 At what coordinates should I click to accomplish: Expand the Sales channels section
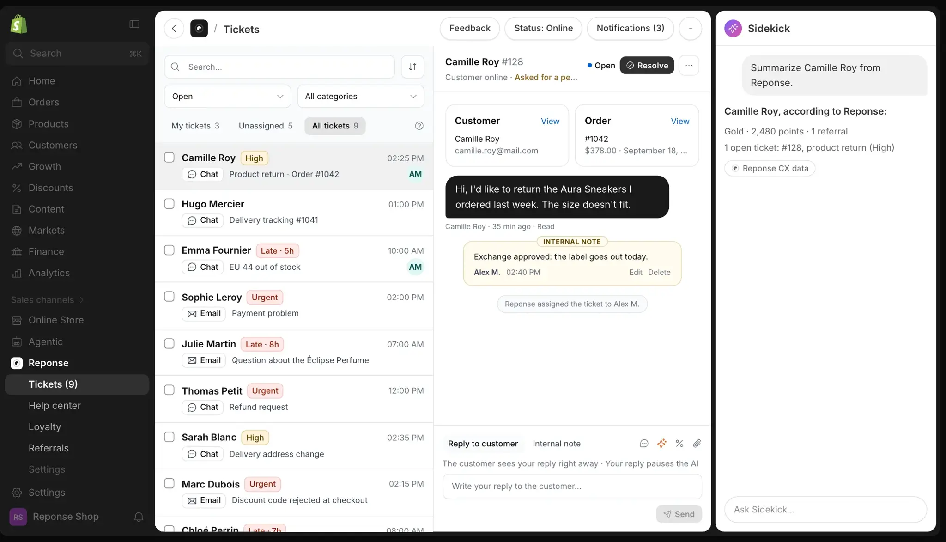[47, 300]
